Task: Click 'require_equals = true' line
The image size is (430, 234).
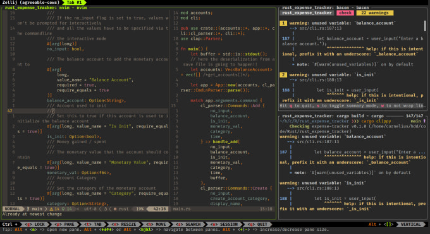Action: tap(83, 90)
